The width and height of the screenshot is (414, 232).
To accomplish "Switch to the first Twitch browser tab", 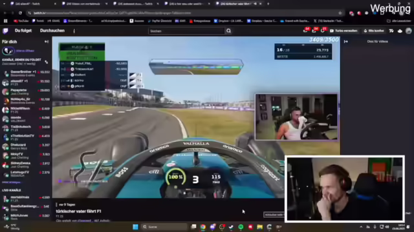I will pyautogui.click(x=33, y=4).
